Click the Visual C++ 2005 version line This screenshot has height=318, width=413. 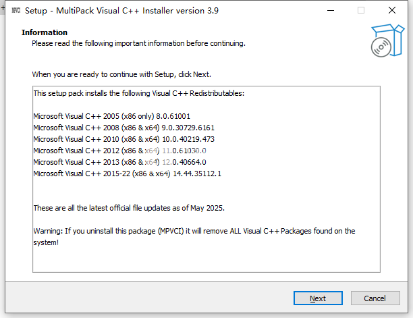point(111,116)
